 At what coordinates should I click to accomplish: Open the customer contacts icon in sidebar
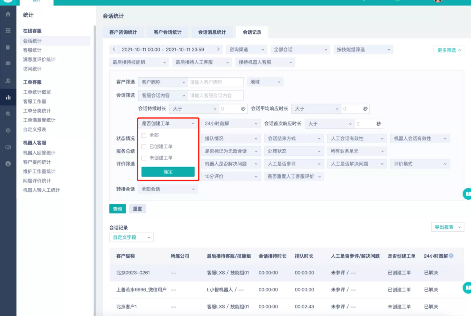tap(8, 81)
